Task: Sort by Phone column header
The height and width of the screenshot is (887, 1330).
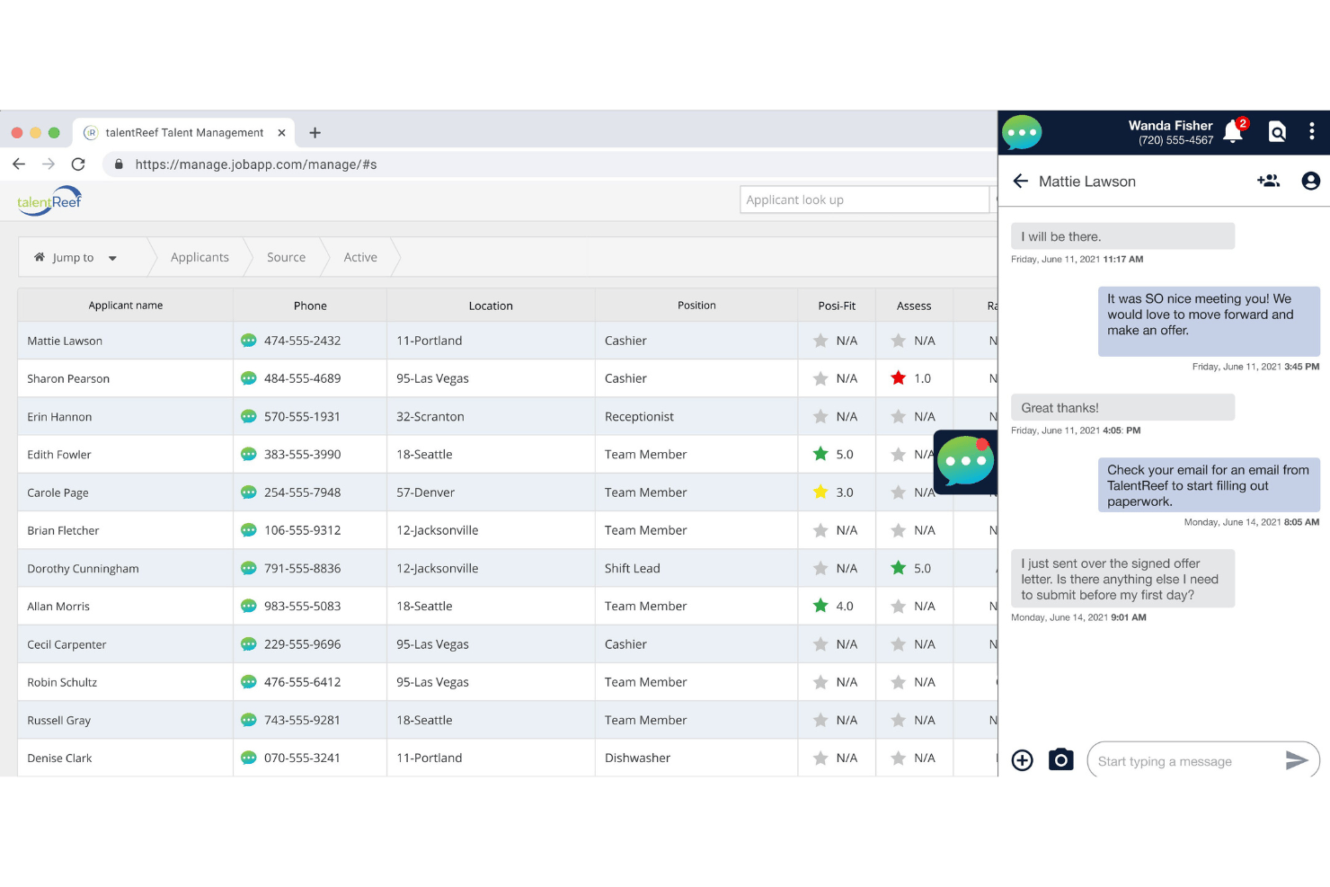Action: coord(310,306)
